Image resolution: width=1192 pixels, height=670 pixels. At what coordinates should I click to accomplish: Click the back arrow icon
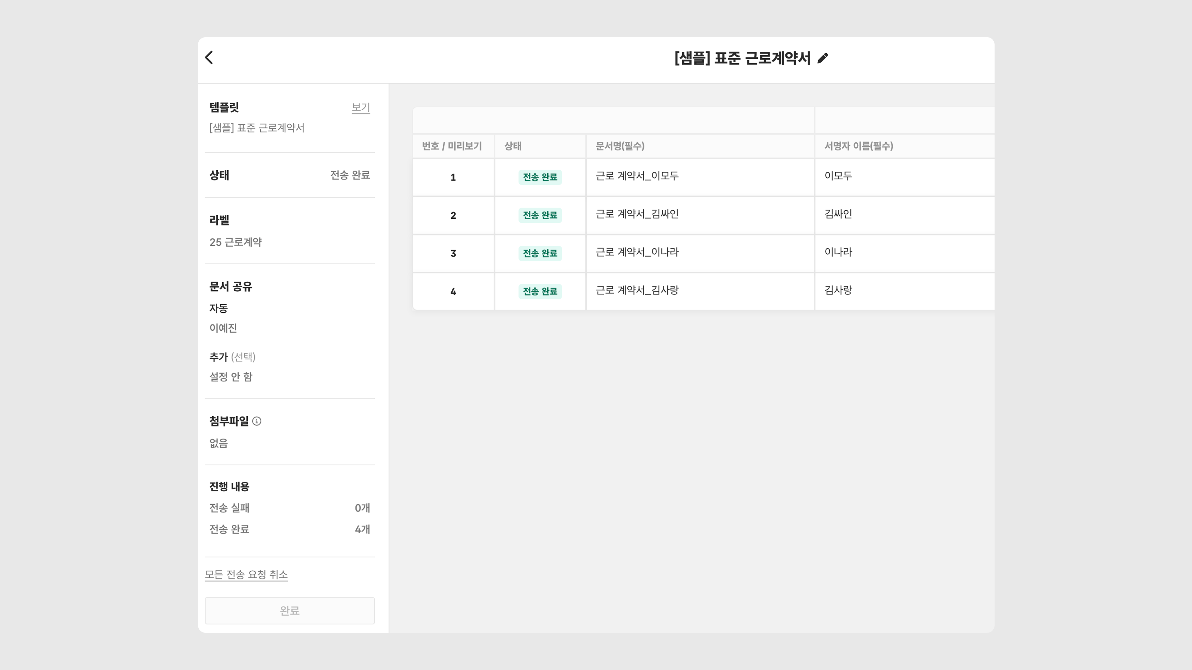coord(209,58)
